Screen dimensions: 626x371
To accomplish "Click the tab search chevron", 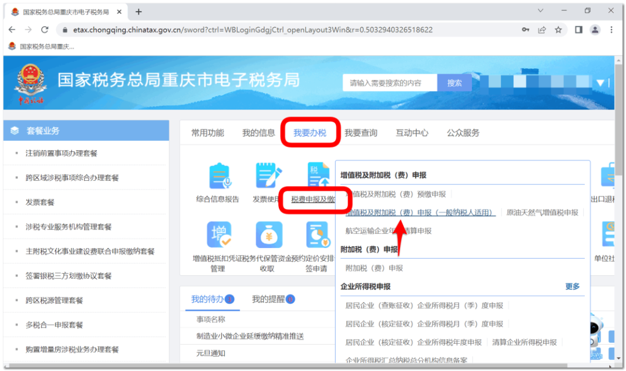I will tap(540, 11).
